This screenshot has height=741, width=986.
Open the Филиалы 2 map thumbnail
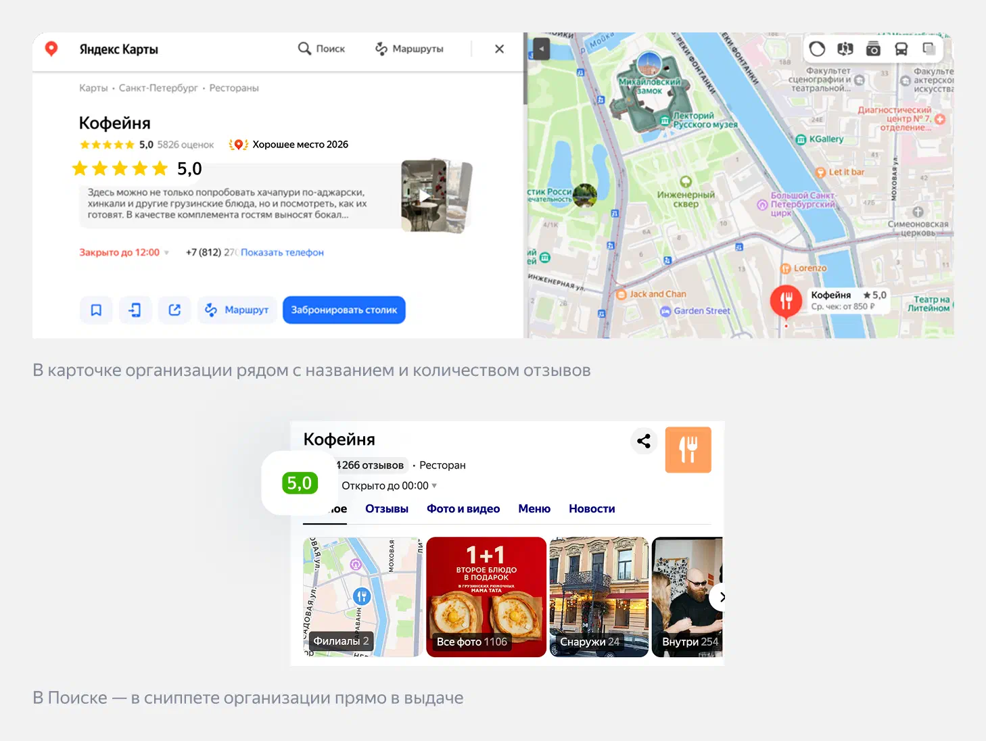tap(362, 597)
